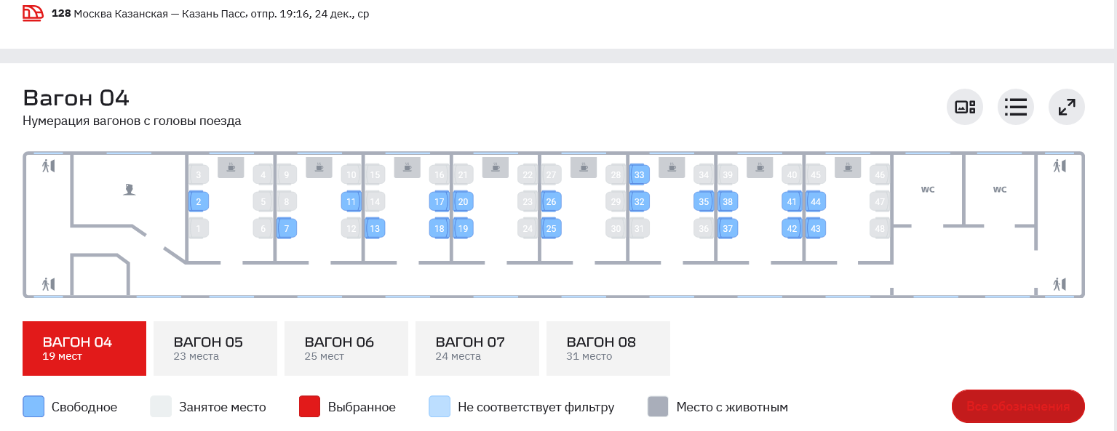This screenshot has height=431, width=1117.
Task: Click the blue Свободное legend swatch
Action: pos(33,407)
